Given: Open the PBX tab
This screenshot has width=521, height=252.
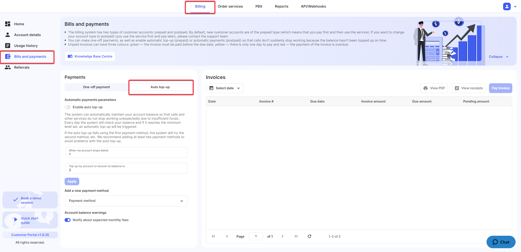Looking at the screenshot, I should point(259,7).
